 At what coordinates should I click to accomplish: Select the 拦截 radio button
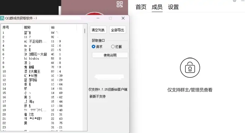click(113, 47)
